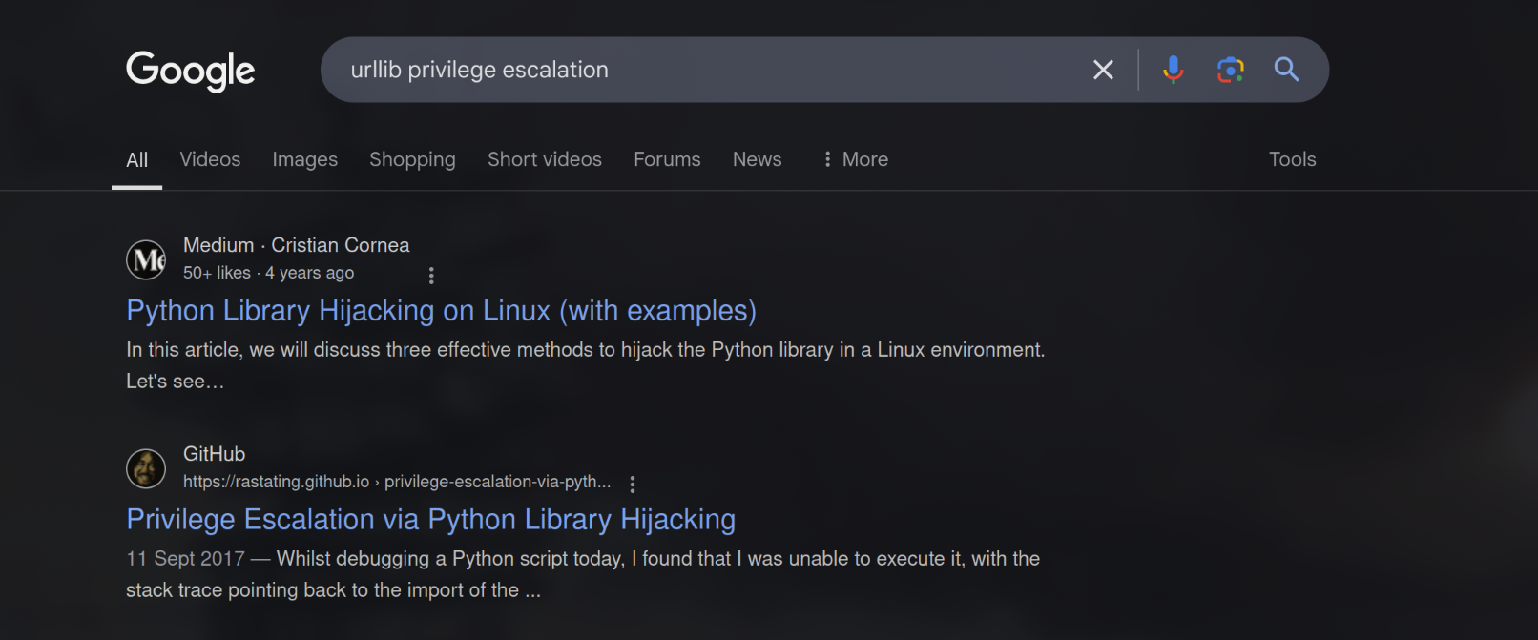Click into the search query field
Image resolution: width=1538 pixels, height=640 pixels.
pos(706,70)
